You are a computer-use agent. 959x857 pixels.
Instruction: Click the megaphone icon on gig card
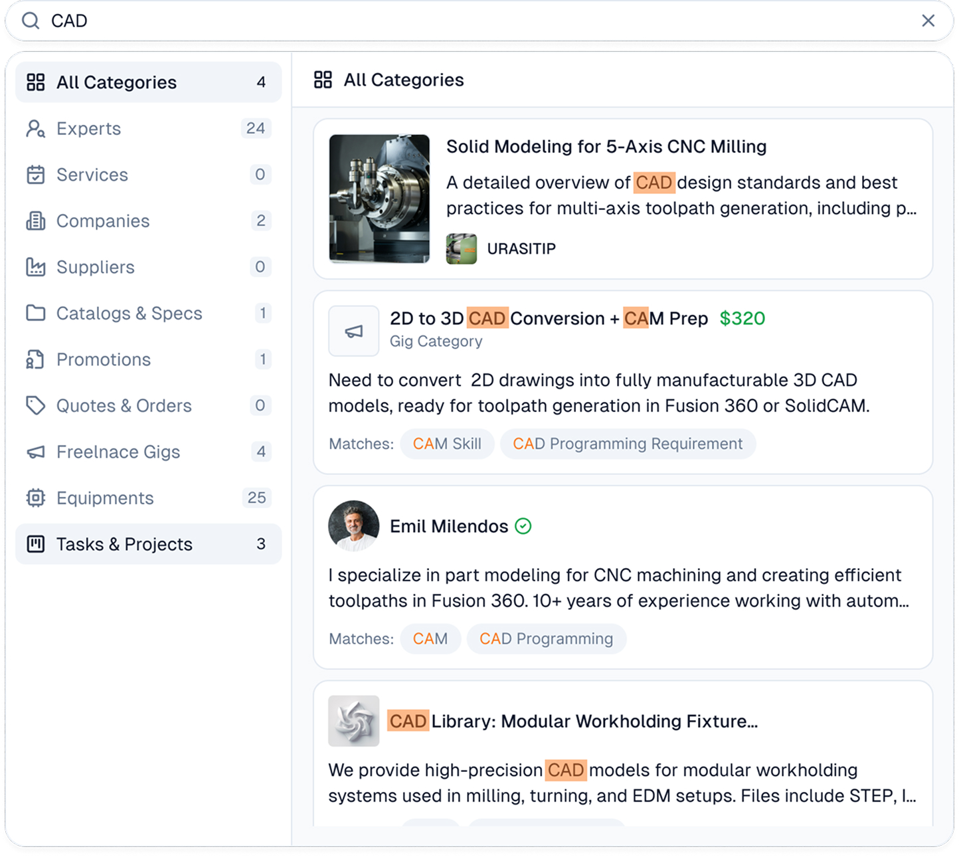click(x=354, y=331)
